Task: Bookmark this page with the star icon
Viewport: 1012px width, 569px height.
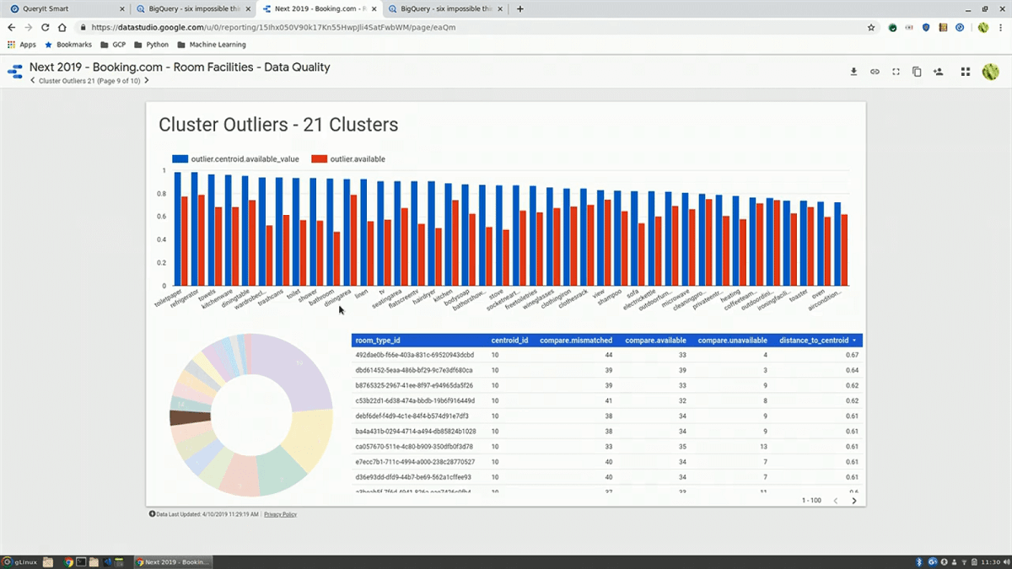Action: coord(871,27)
